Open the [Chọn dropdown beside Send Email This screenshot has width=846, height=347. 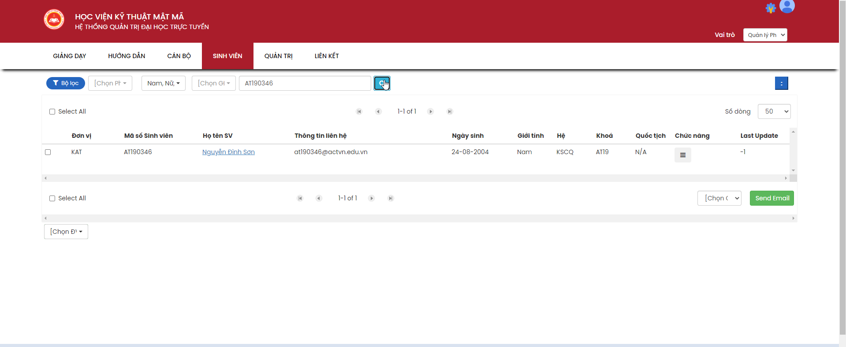[719, 198]
